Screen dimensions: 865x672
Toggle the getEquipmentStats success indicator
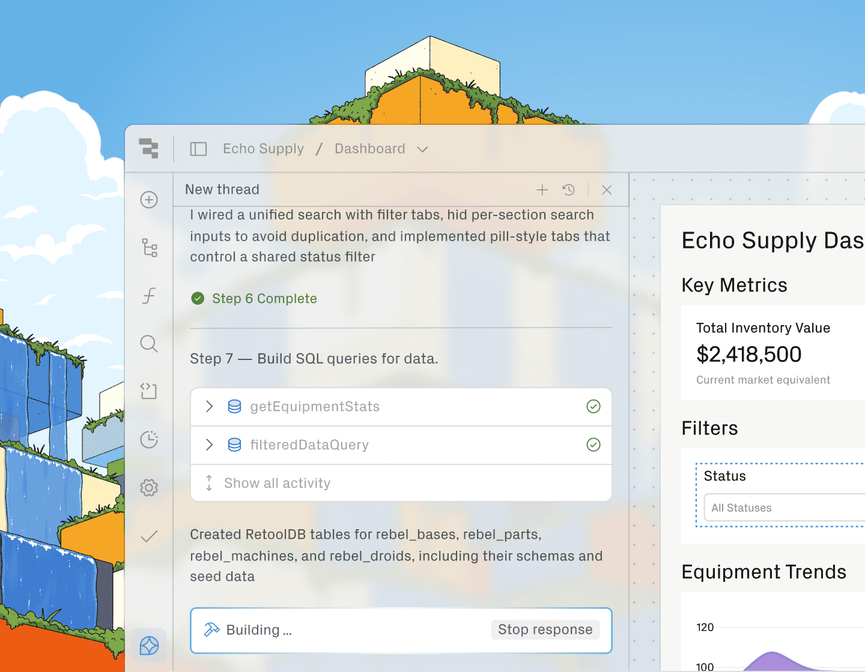[x=593, y=406]
